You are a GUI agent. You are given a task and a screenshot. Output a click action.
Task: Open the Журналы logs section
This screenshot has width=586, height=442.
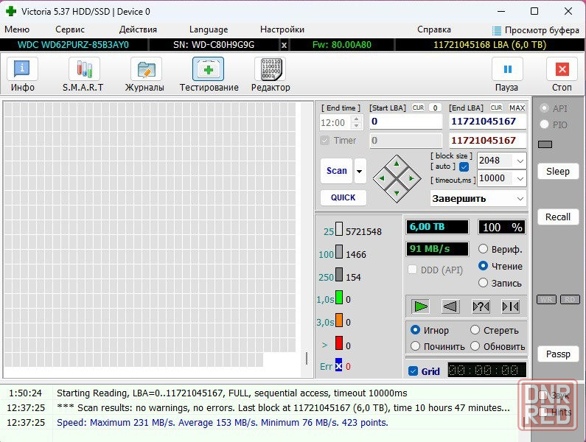tap(144, 74)
